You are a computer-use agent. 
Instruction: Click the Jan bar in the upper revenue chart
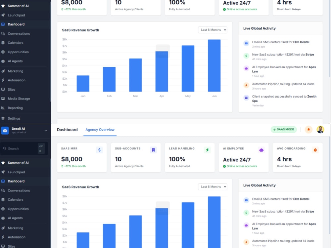(83, 84)
